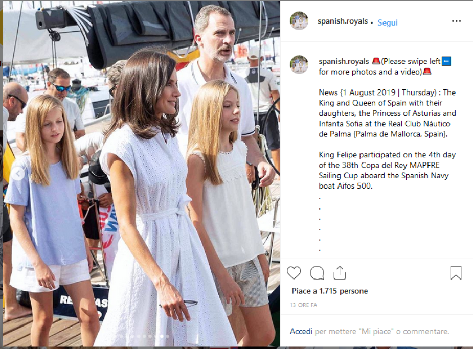Log in through the Accedi link
The image size is (473, 349).
click(x=301, y=331)
